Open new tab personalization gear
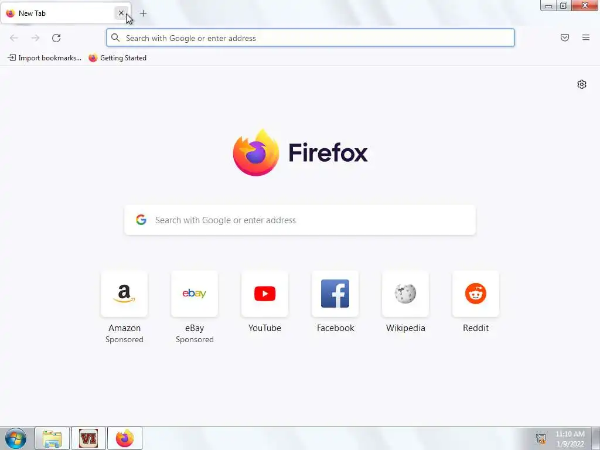 (582, 84)
